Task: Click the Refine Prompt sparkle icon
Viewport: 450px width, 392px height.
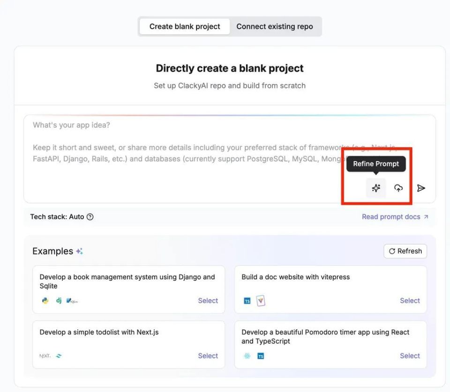Action: click(x=376, y=188)
